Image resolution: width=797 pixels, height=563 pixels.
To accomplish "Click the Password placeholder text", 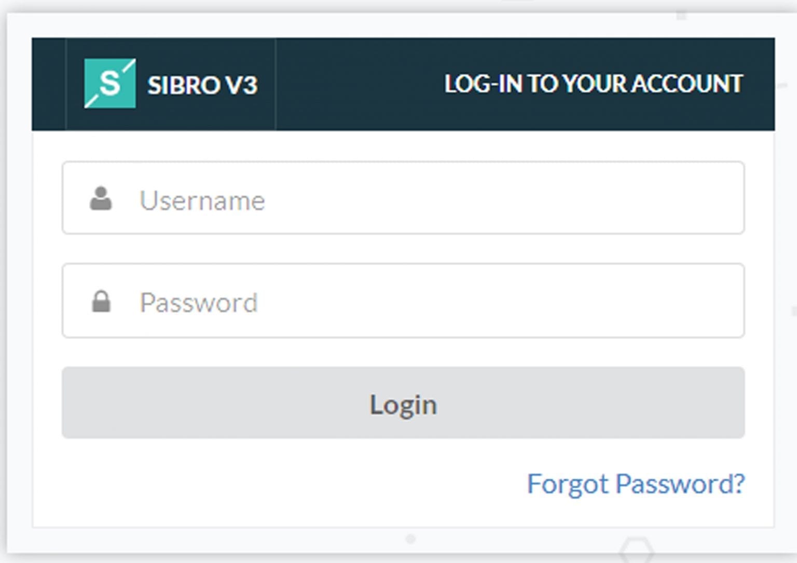I will pos(199,302).
